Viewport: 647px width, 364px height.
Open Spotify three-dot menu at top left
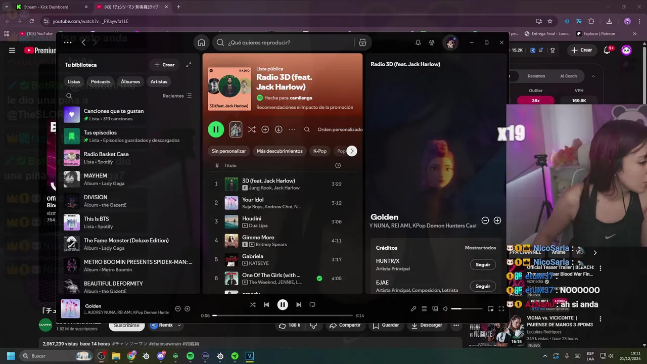[x=68, y=42]
